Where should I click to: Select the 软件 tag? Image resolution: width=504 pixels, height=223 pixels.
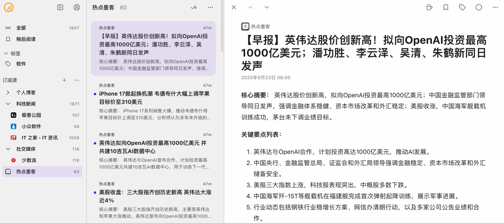[42, 64]
